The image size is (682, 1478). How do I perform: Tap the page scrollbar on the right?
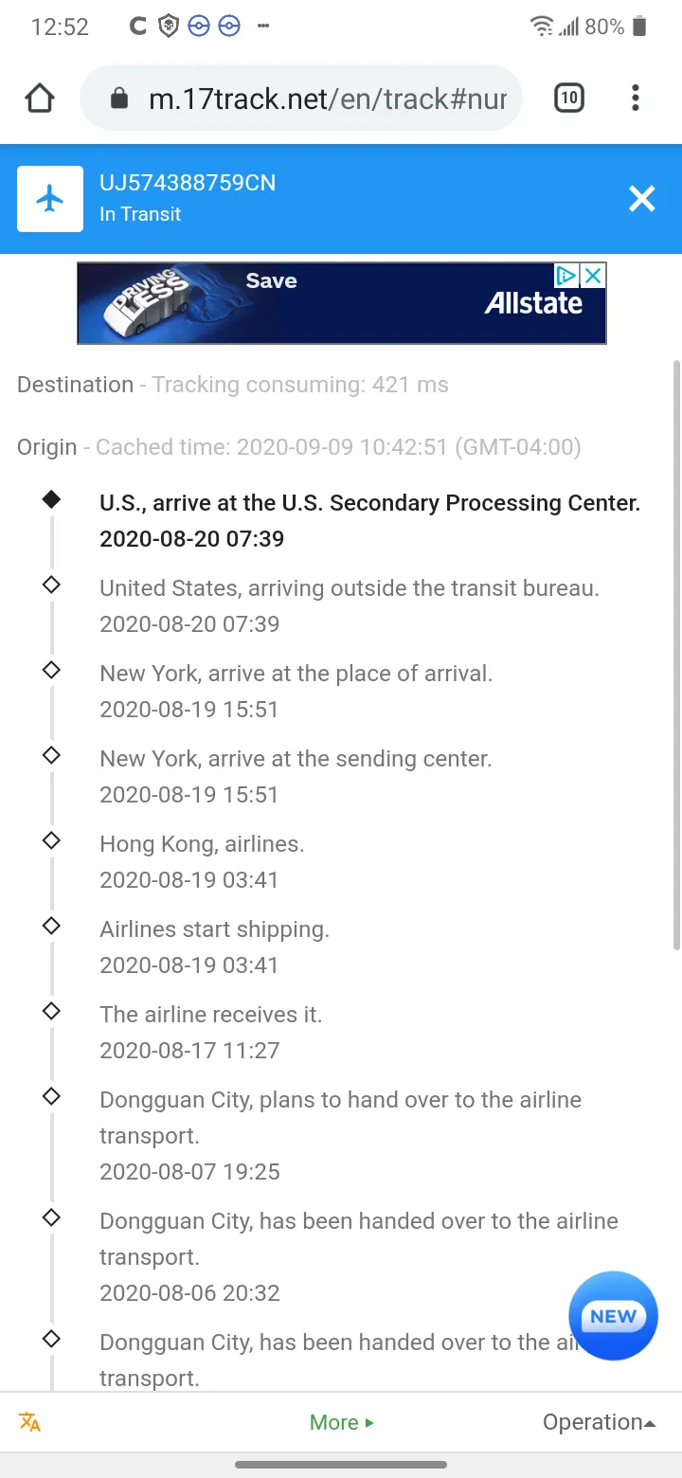click(x=675, y=654)
